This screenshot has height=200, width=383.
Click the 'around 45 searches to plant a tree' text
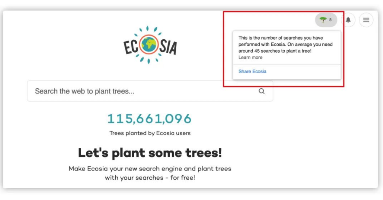(x=274, y=51)
